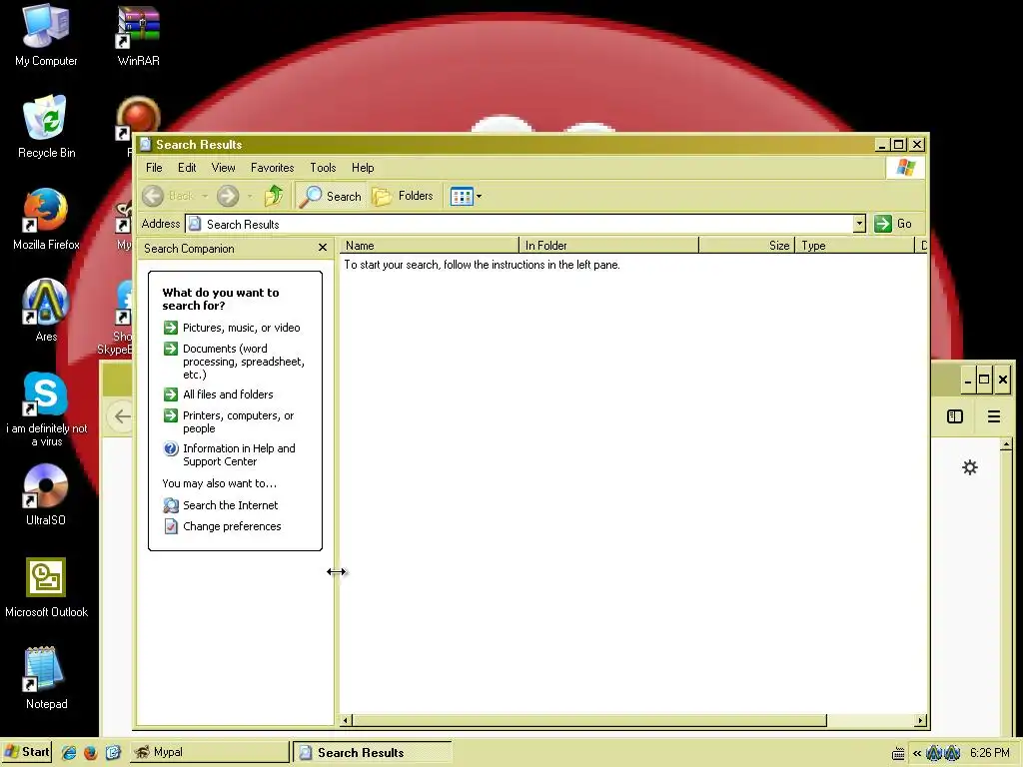Sort by In Folder column header
1023x767 pixels.
point(608,246)
